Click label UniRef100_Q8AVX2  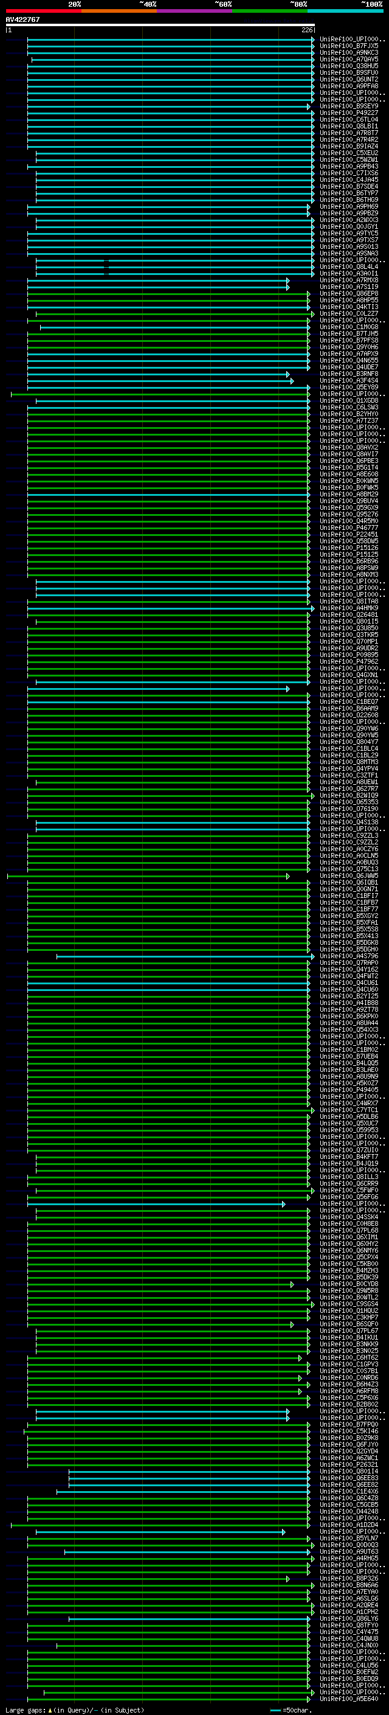pos(349,448)
